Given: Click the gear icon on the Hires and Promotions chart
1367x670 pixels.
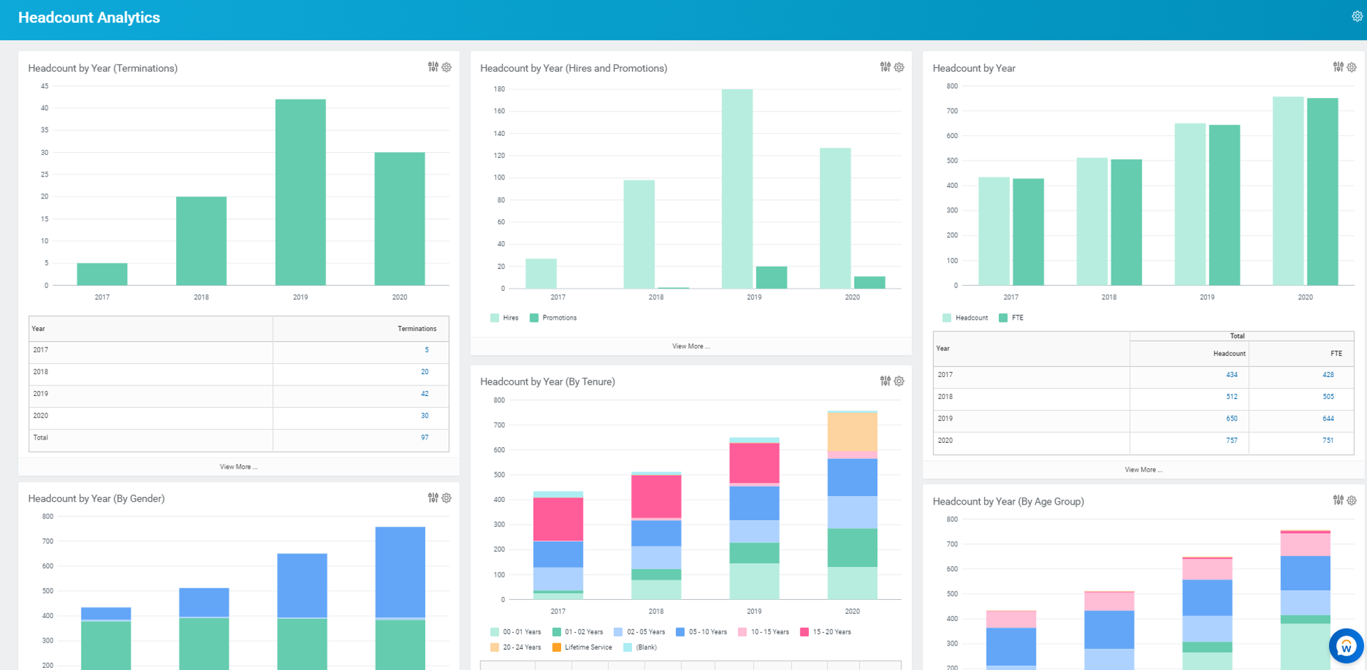Looking at the screenshot, I should pyautogui.click(x=899, y=67).
